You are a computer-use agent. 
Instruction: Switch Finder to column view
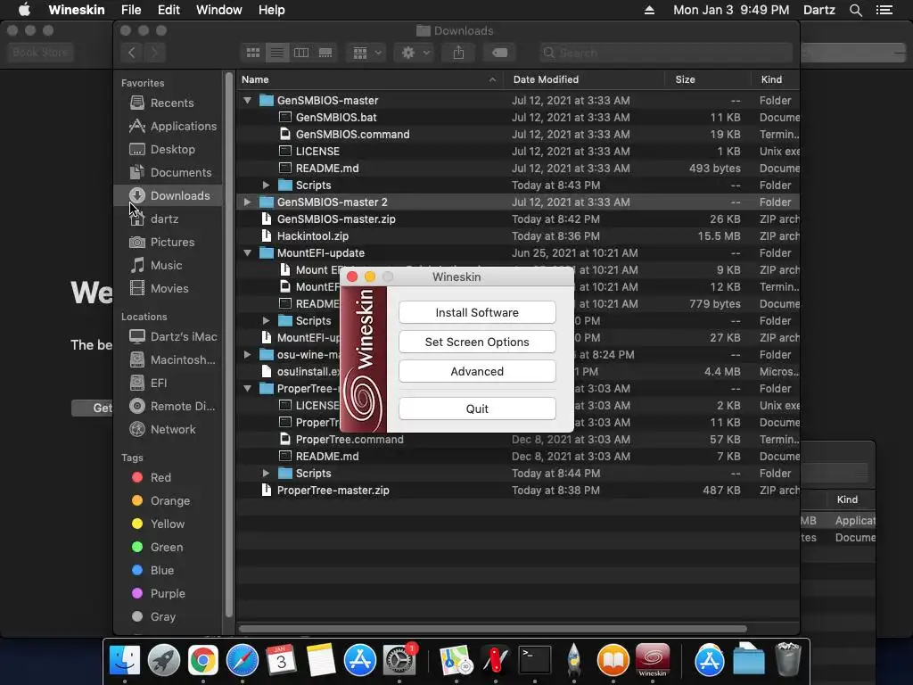(301, 53)
